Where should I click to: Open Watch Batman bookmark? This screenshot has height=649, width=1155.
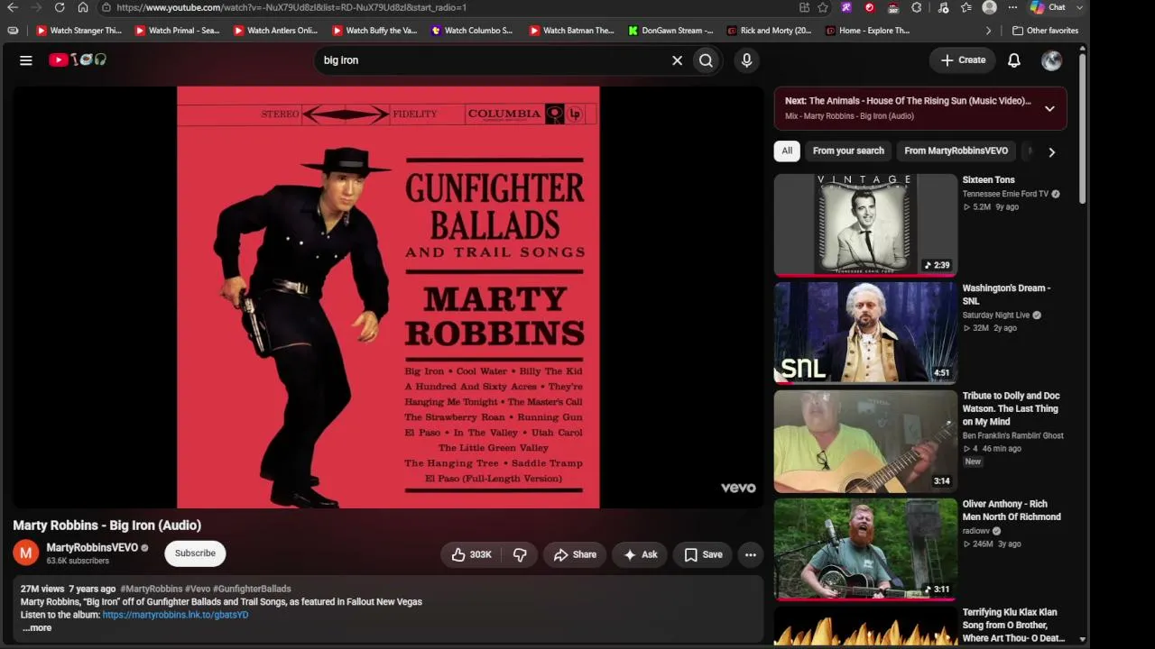[571, 31]
